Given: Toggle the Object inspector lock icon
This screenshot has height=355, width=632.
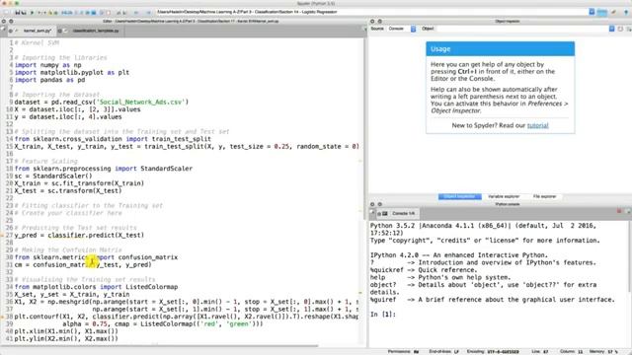Looking at the screenshot, I should click(x=620, y=29).
